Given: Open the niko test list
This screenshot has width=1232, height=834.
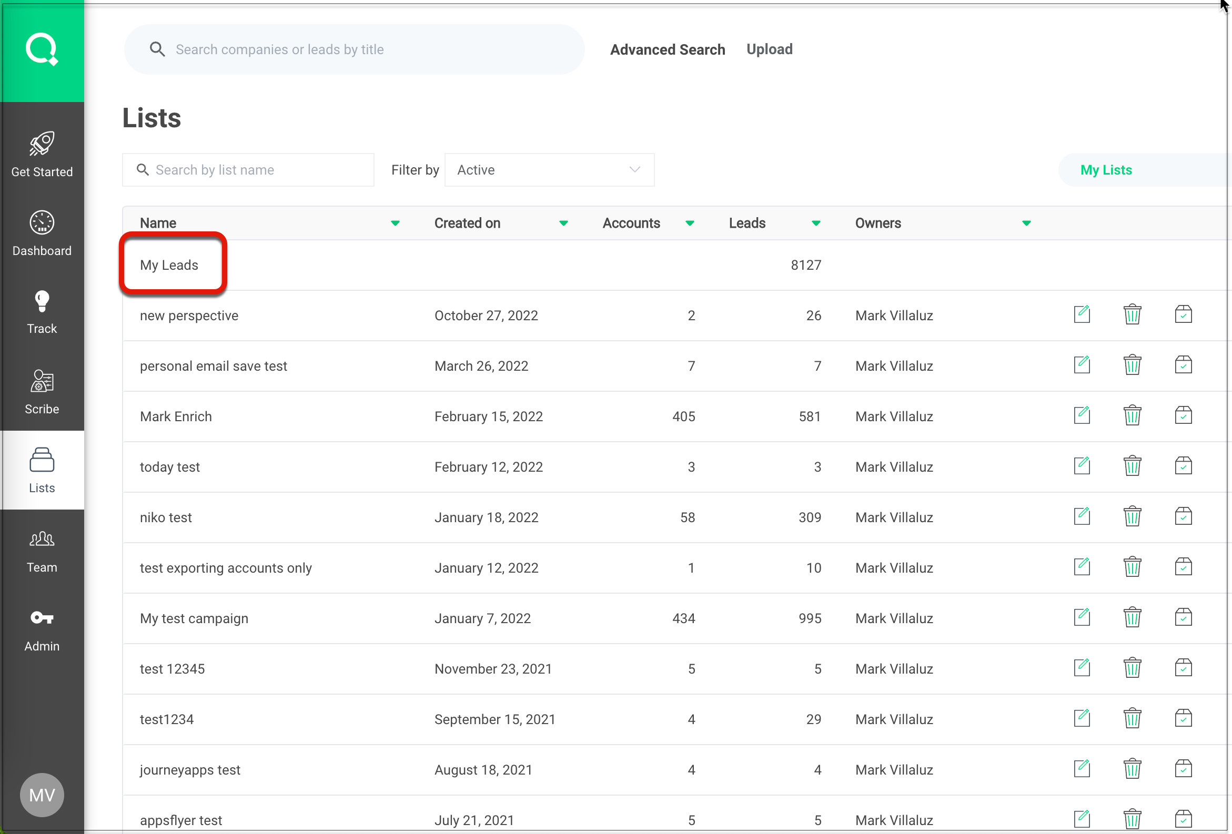Looking at the screenshot, I should click(x=166, y=517).
